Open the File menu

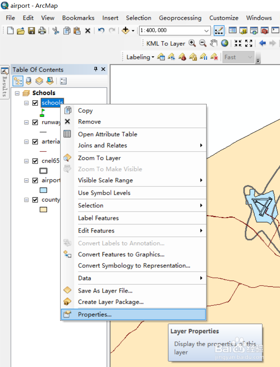tap(10, 18)
